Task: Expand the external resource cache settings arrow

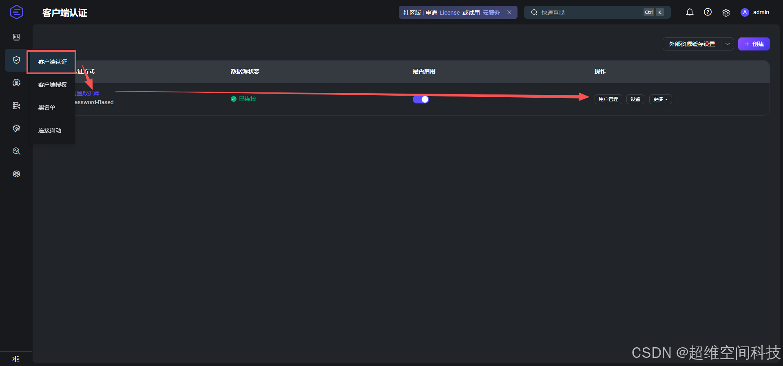Action: click(x=728, y=44)
